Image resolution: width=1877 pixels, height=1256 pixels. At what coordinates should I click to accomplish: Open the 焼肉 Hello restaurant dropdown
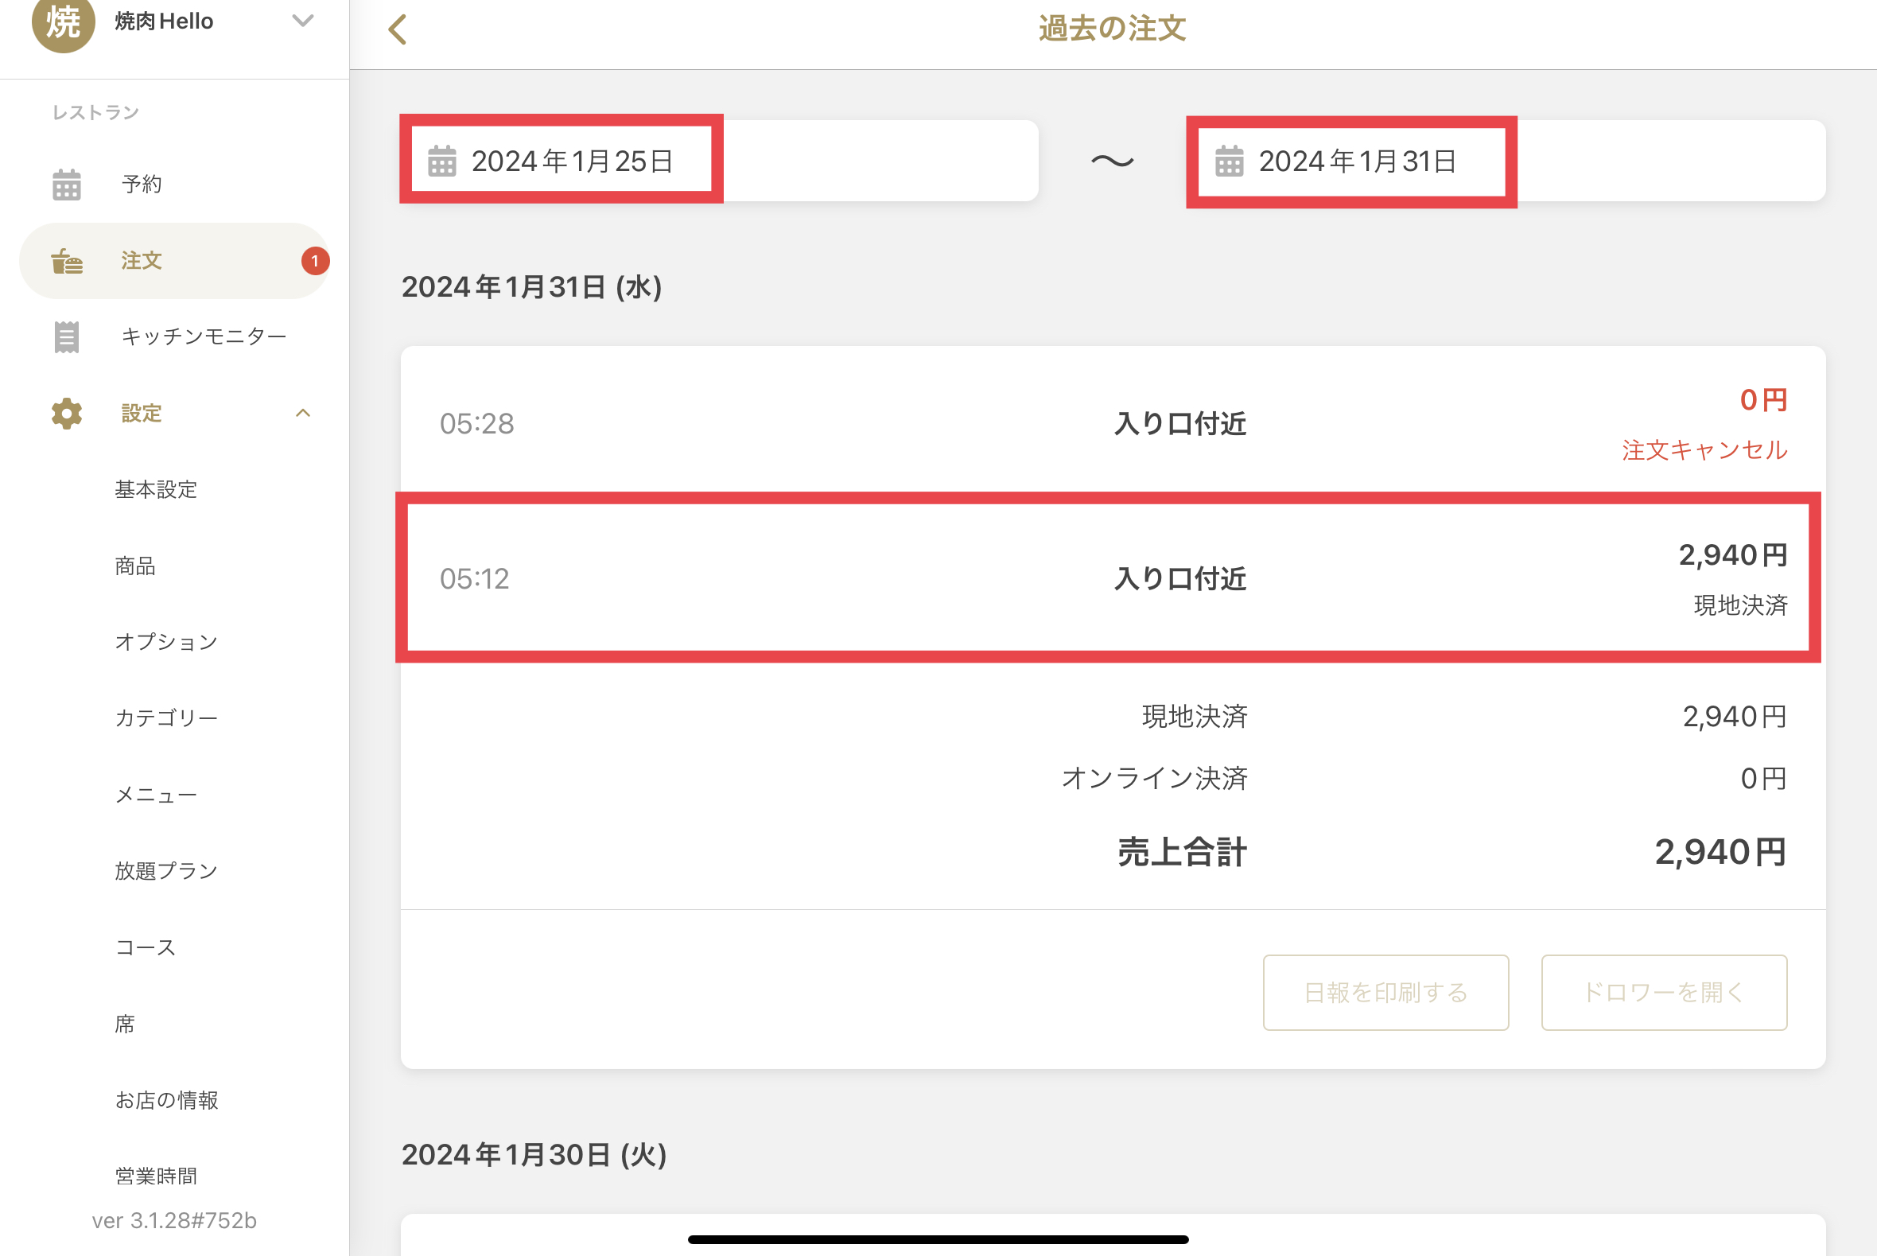point(303,21)
